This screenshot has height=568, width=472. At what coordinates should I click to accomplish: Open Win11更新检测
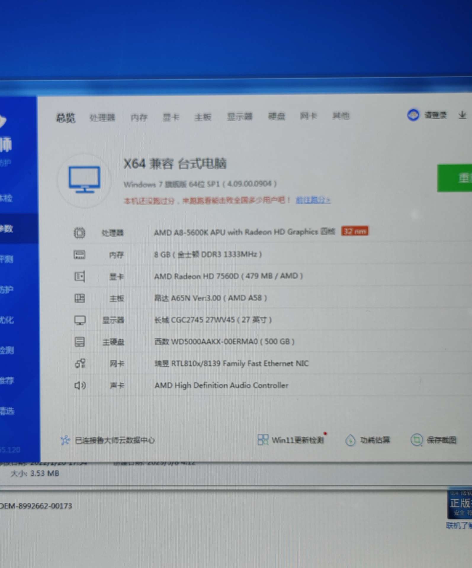coord(298,440)
